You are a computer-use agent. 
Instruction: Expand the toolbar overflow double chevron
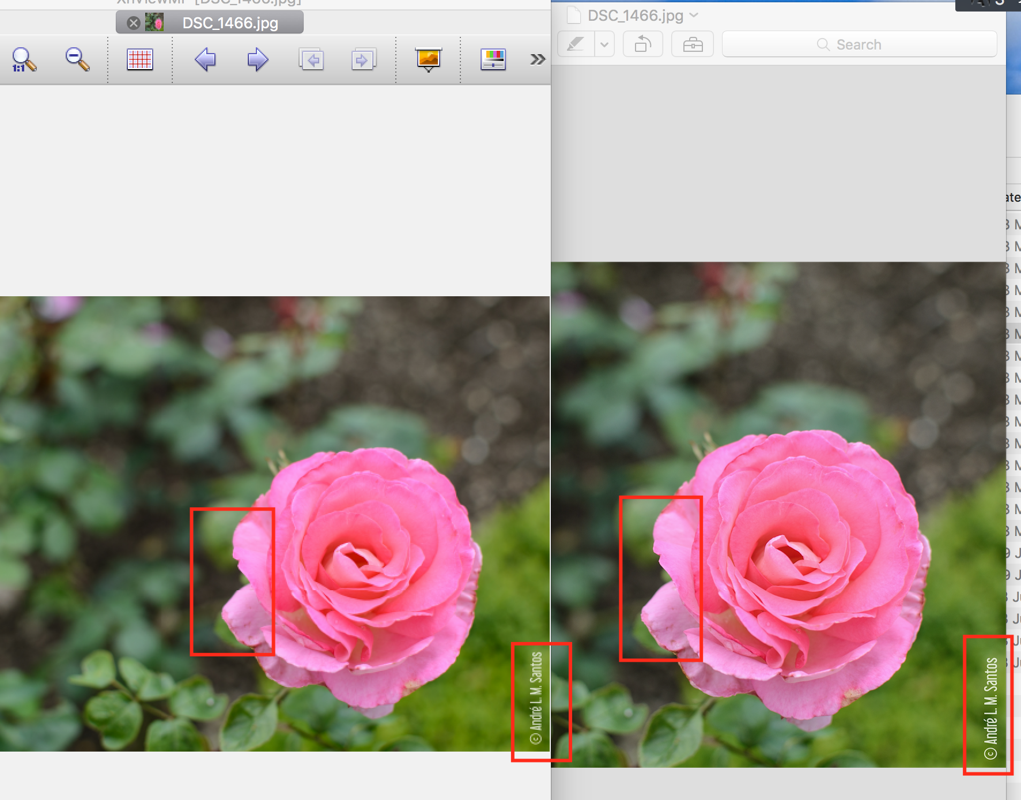[537, 59]
